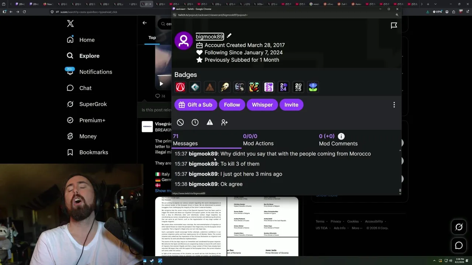Open the Privacy footer link
This screenshot has width=472, height=265.
tap(336, 222)
